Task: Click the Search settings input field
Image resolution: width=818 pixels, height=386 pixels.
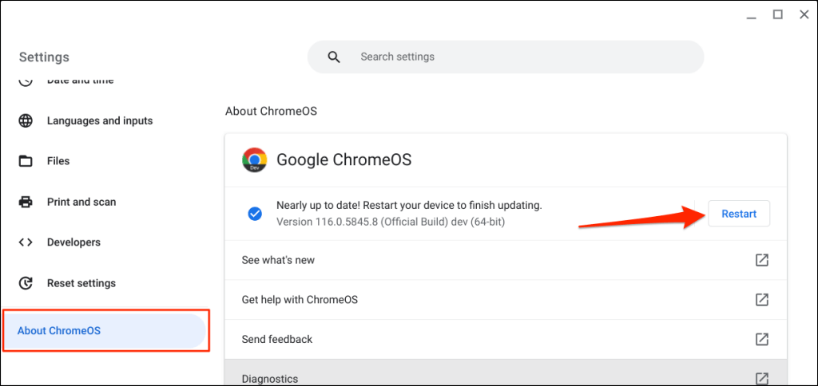Action: click(x=519, y=57)
